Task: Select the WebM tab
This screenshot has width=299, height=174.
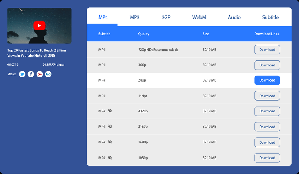Action: [x=199, y=17]
